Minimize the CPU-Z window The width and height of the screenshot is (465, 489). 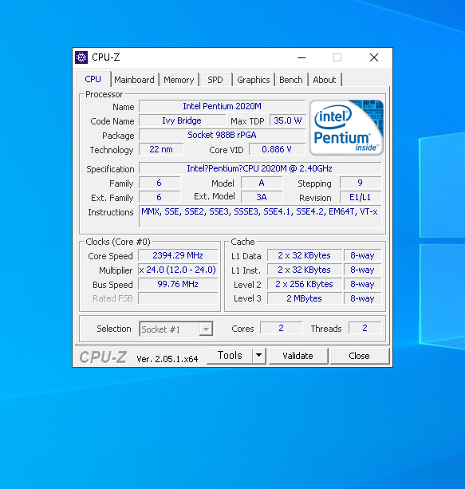pyautogui.click(x=301, y=57)
